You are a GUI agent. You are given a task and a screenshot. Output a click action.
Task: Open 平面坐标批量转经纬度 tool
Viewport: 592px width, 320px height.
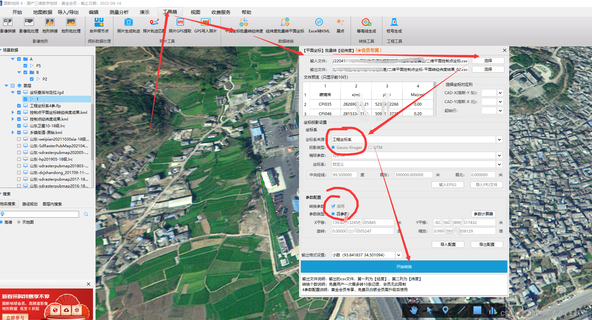244,25
